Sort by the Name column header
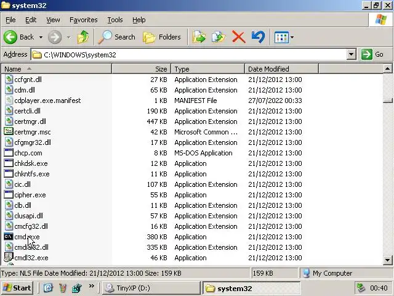 coord(56,69)
